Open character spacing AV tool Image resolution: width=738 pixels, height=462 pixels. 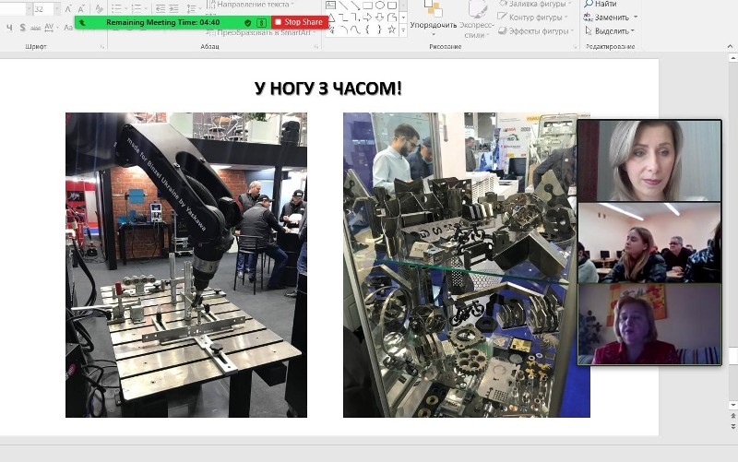[x=50, y=28]
